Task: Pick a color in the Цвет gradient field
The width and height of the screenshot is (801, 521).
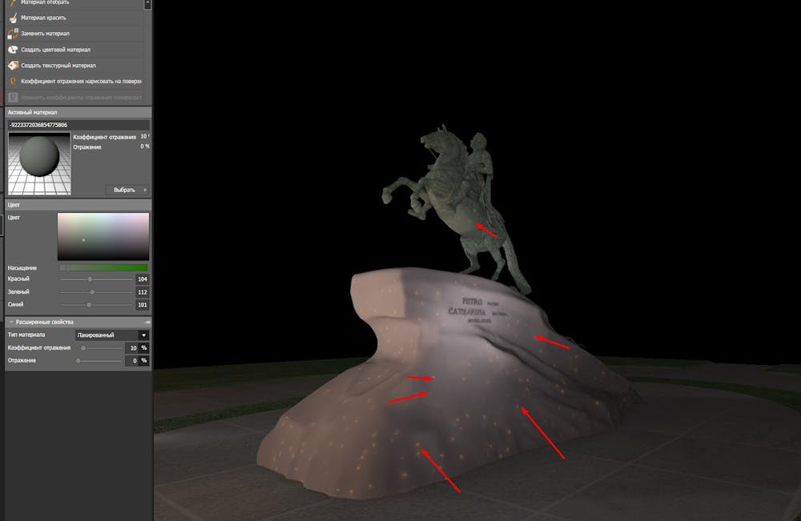Action: pyautogui.click(x=103, y=236)
